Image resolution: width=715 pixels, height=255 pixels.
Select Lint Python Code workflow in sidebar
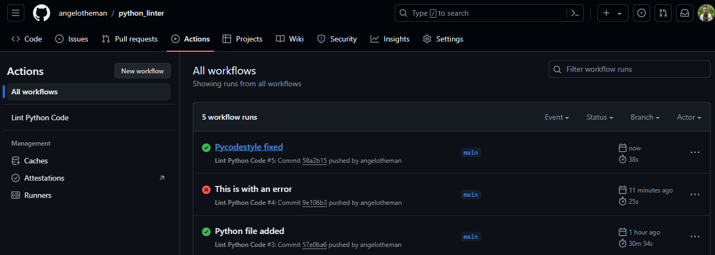click(x=40, y=118)
